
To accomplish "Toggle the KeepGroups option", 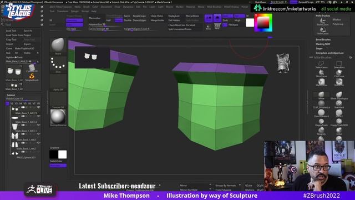I will [139, 16].
